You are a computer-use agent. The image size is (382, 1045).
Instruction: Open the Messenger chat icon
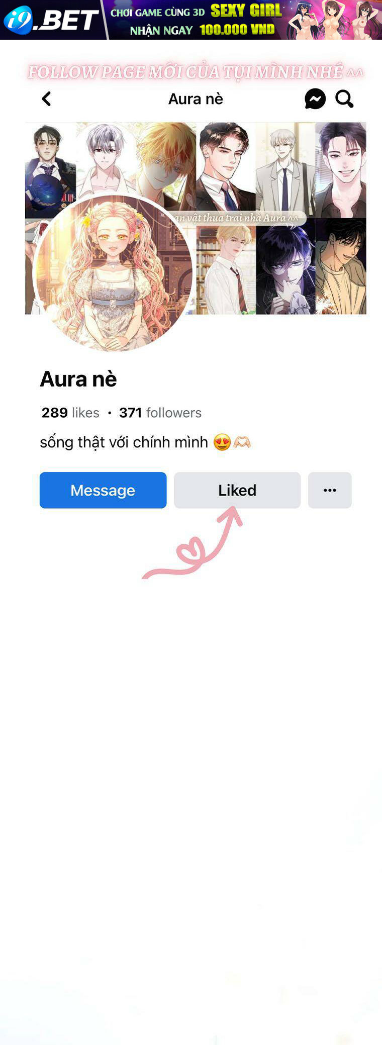click(x=315, y=99)
